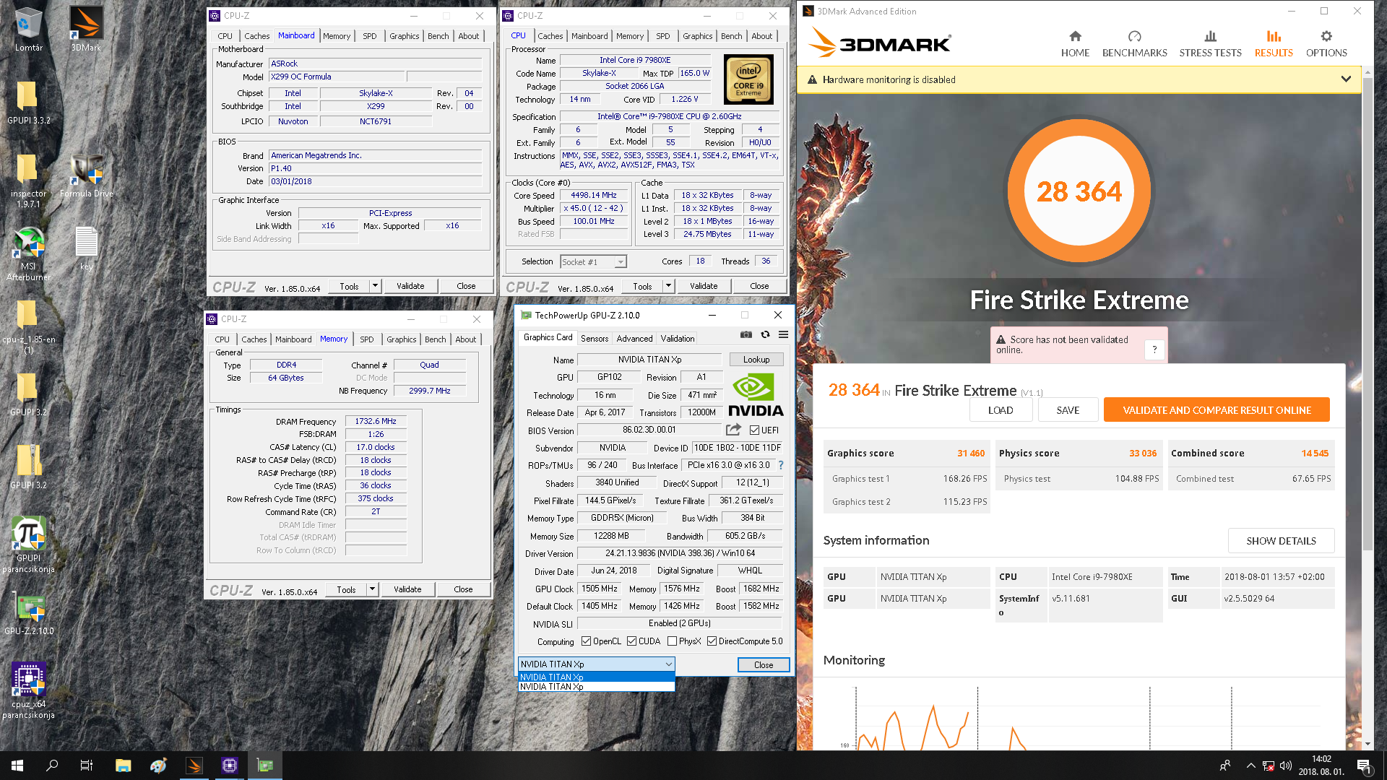Click volume icon in system tray
1387x780 pixels.
click(1286, 766)
